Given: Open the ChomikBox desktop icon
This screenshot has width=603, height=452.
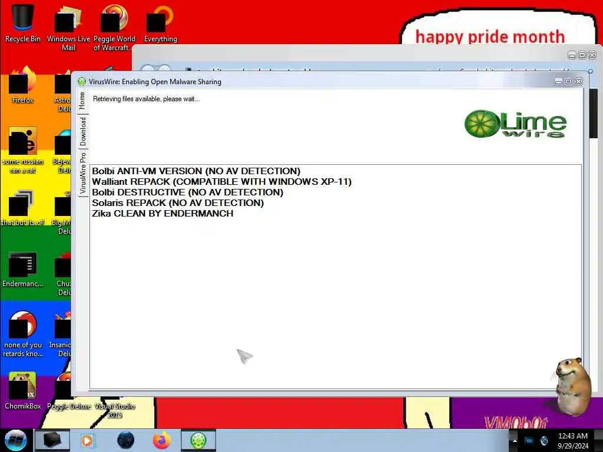Looking at the screenshot, I should point(23,391).
